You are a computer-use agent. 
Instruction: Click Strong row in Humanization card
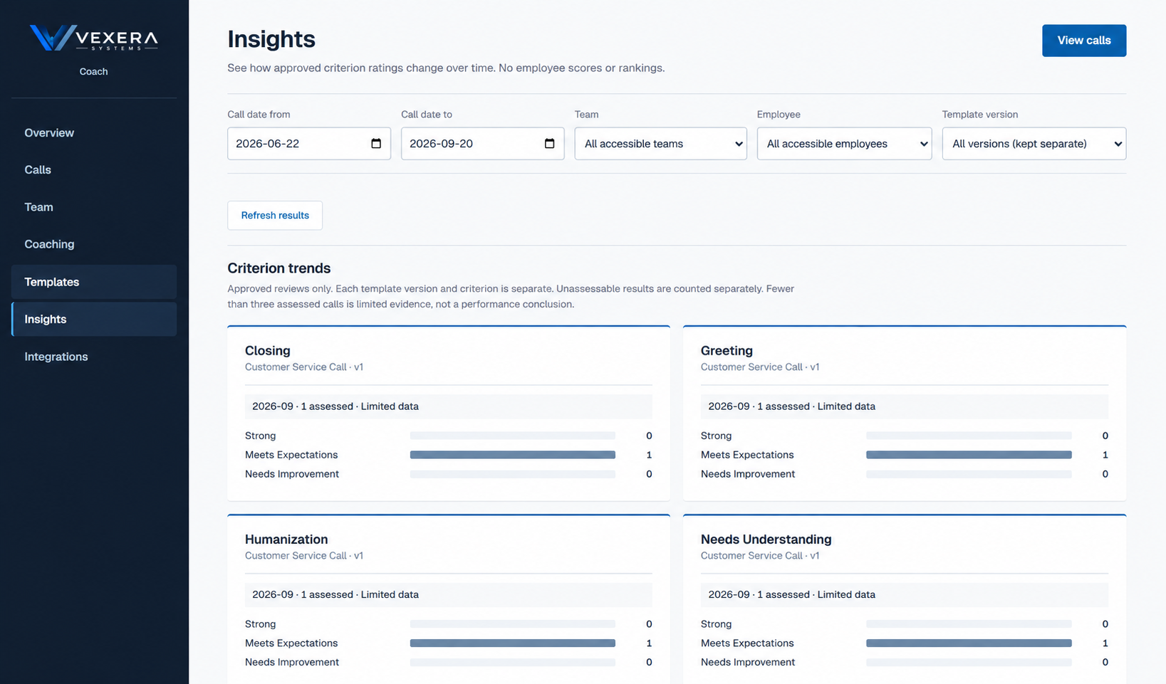[x=449, y=624]
